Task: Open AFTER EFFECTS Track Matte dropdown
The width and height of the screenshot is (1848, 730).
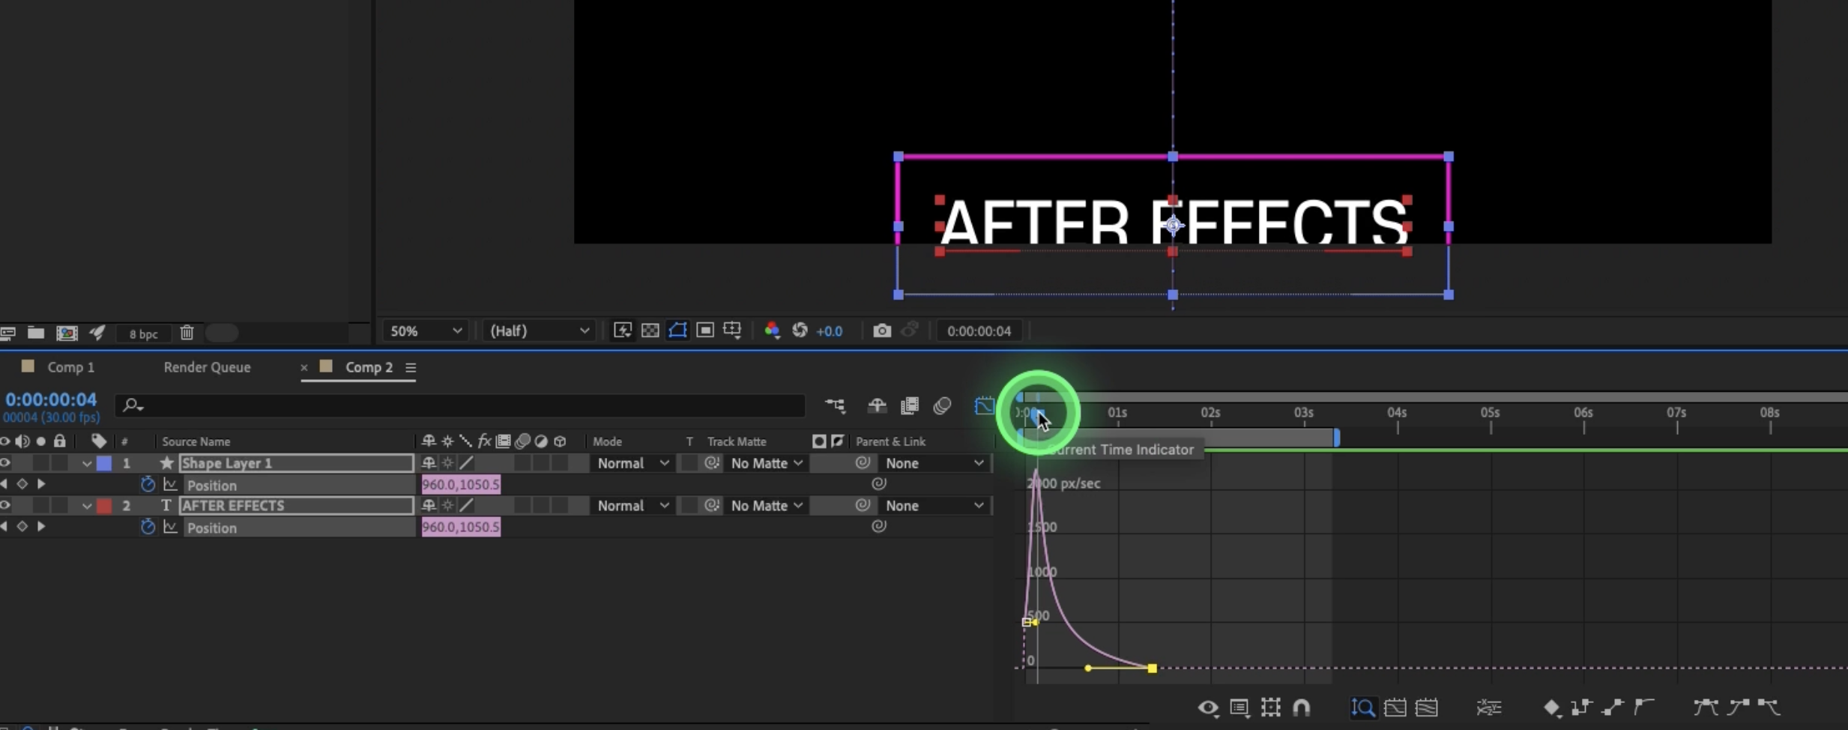Action: point(767,506)
